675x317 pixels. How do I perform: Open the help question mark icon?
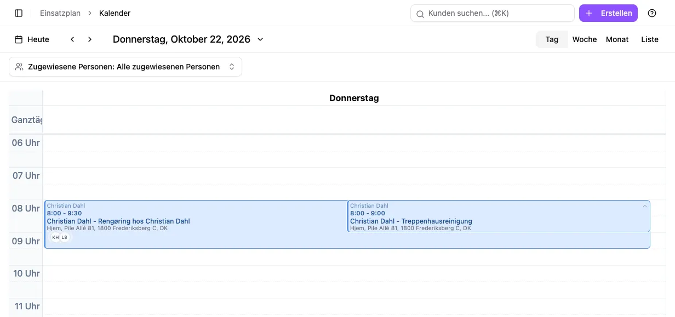tap(652, 13)
